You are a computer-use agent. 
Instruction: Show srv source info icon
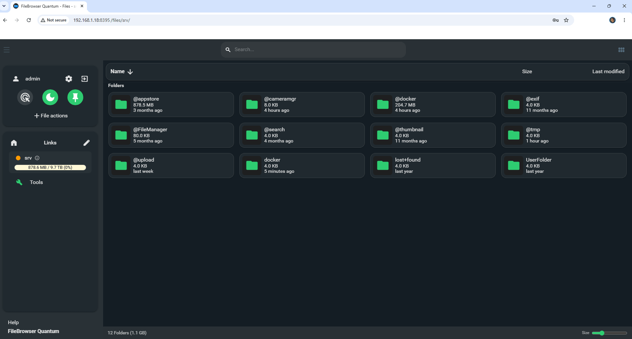pyautogui.click(x=37, y=158)
